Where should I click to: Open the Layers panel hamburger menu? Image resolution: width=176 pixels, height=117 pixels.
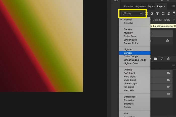click(173, 6)
